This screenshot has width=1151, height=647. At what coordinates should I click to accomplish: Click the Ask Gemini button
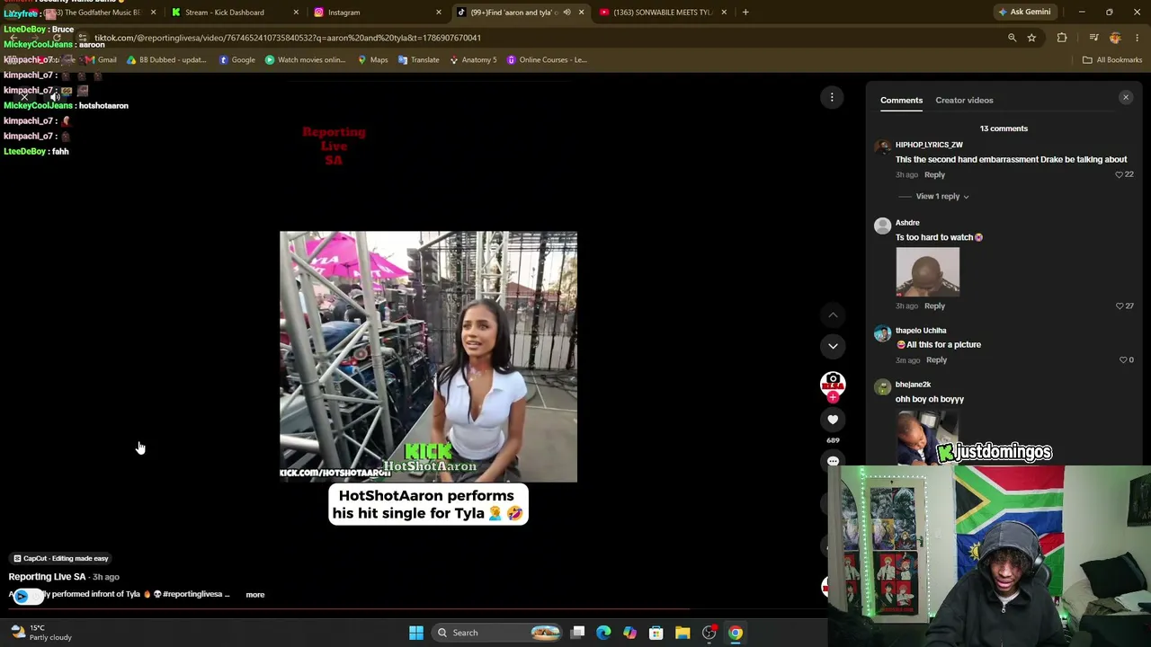1024,13
